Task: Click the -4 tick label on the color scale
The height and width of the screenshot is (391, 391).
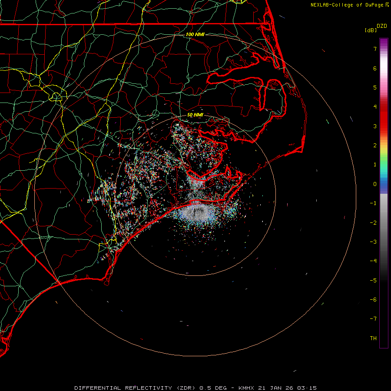Action: (373, 261)
